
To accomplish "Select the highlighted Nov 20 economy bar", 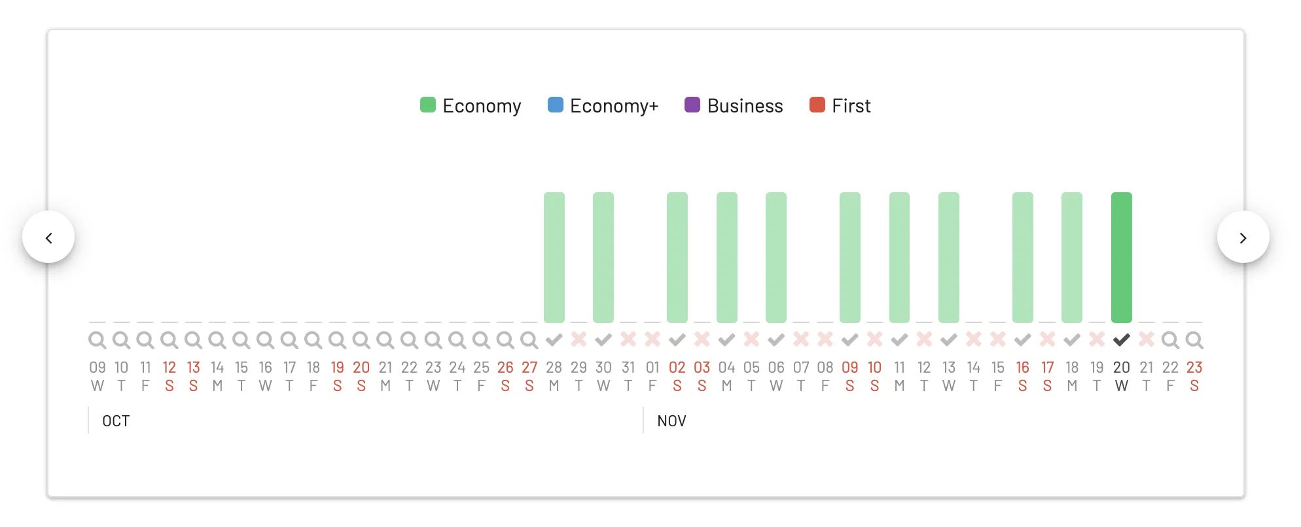I will [1122, 258].
